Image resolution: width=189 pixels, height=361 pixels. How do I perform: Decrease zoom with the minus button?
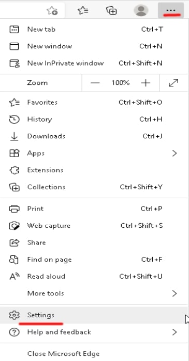click(95, 83)
